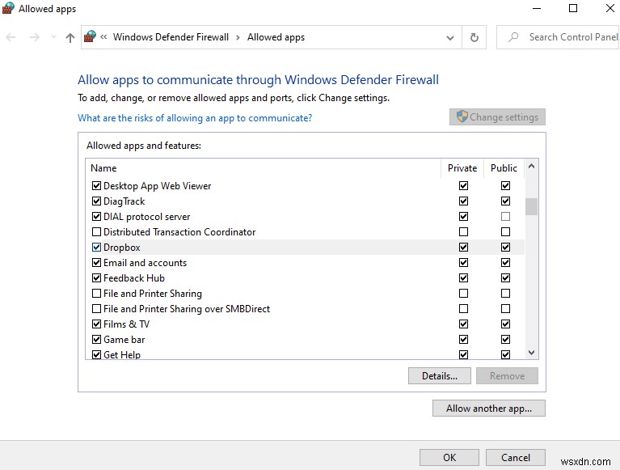Enable File and Printer Sharing over SMBDirect
Screen dimensions: 620x470
[x=96, y=308]
